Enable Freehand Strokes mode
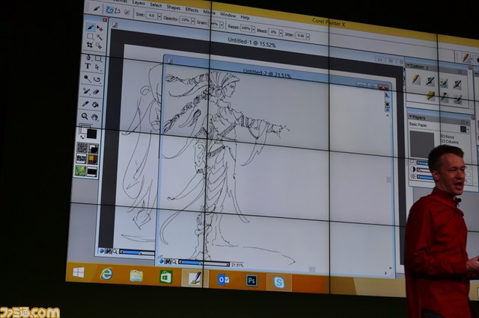Image resolution: width=479 pixels, height=318 pixels. coord(109,10)
